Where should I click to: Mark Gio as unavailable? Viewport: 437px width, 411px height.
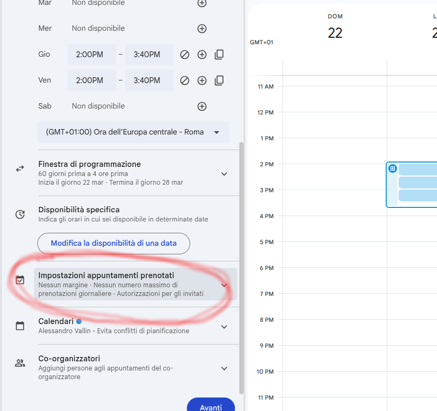click(185, 55)
